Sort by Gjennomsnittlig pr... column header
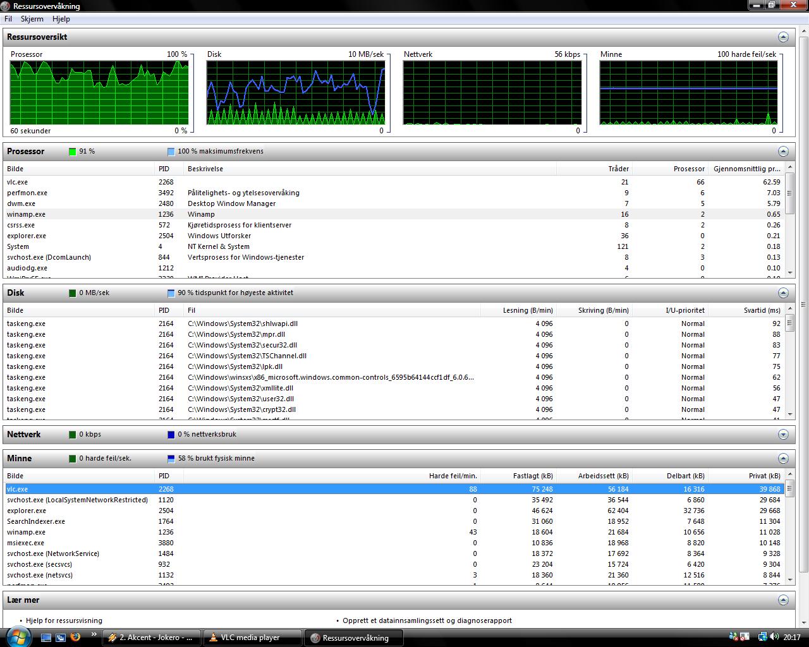The height and width of the screenshot is (647, 809). tap(746, 169)
